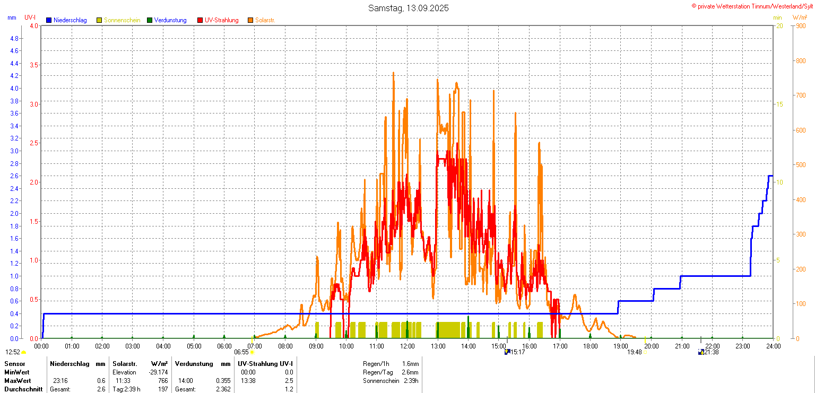
Task: Click the Samstag, 13.09.2025 chart title
Action: tap(408, 8)
